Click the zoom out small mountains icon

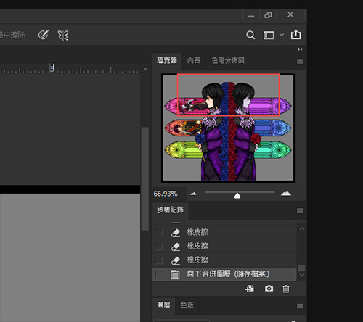coord(193,194)
